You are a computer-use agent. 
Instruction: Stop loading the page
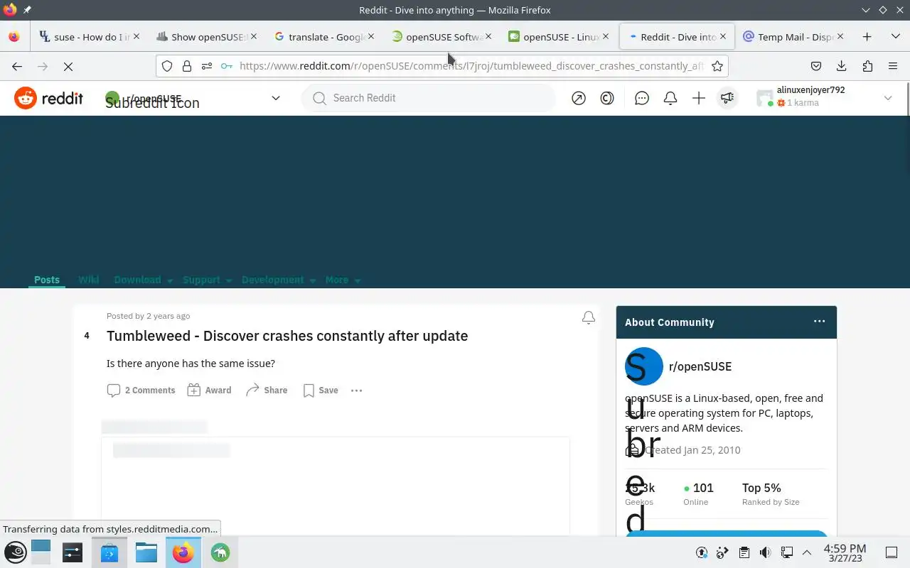(x=68, y=66)
